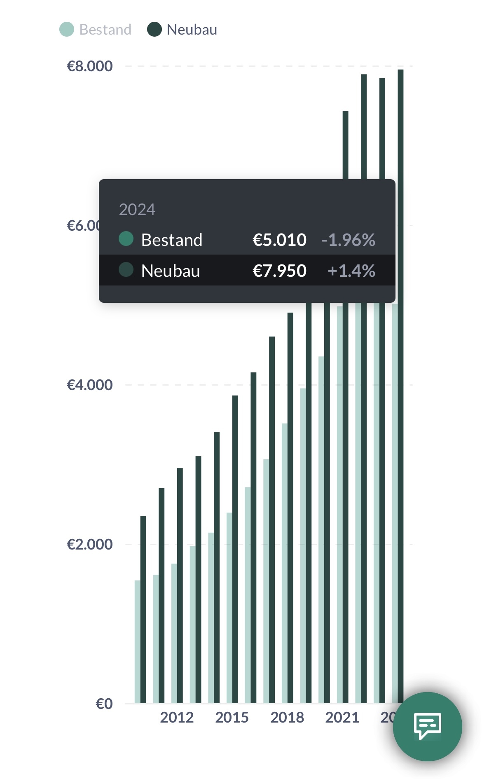Click the +1.4% change figure

click(351, 271)
